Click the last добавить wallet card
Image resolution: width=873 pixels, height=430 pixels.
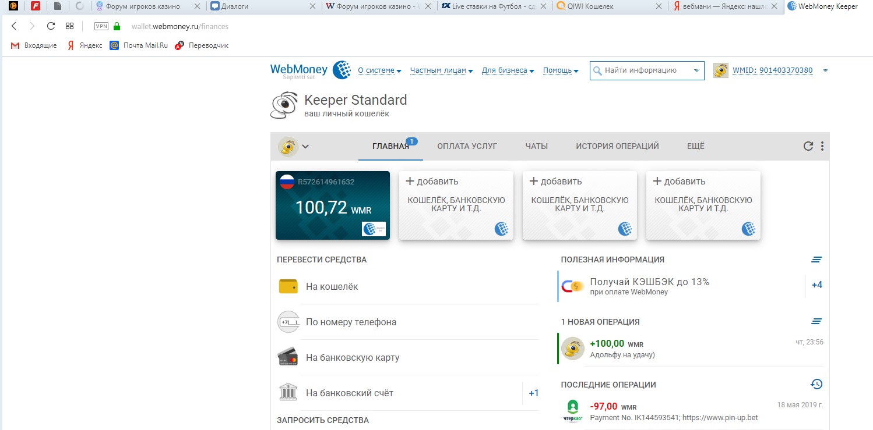(703, 205)
